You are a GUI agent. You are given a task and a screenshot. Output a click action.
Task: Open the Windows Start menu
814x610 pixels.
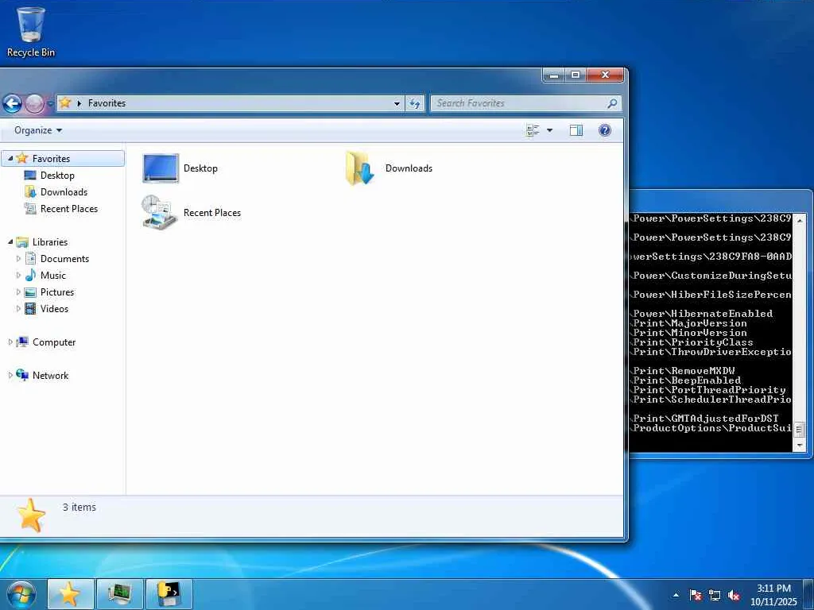(21, 594)
